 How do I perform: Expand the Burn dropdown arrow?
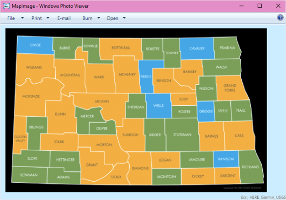tap(99, 18)
